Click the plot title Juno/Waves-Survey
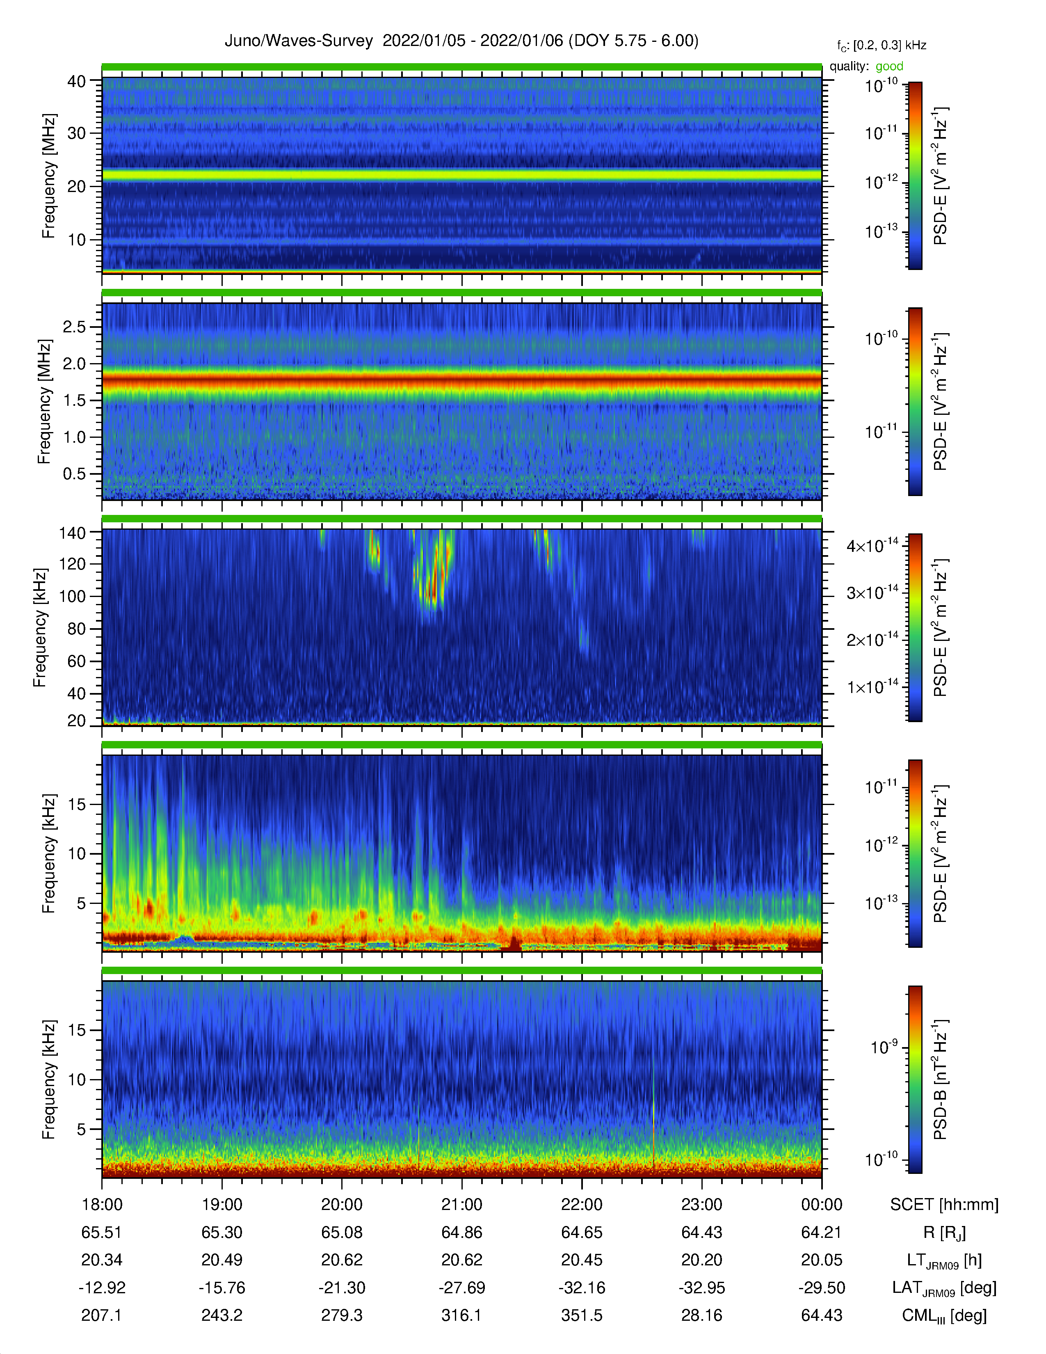 click(x=299, y=41)
